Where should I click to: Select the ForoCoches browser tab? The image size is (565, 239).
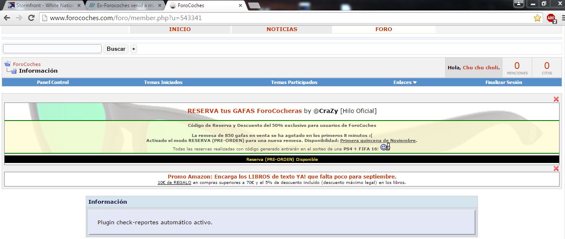[205, 5]
